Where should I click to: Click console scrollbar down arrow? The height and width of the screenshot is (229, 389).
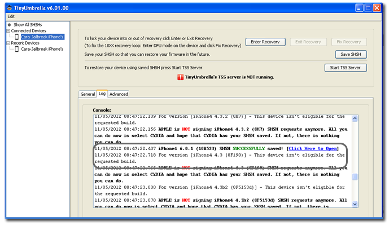(x=355, y=204)
